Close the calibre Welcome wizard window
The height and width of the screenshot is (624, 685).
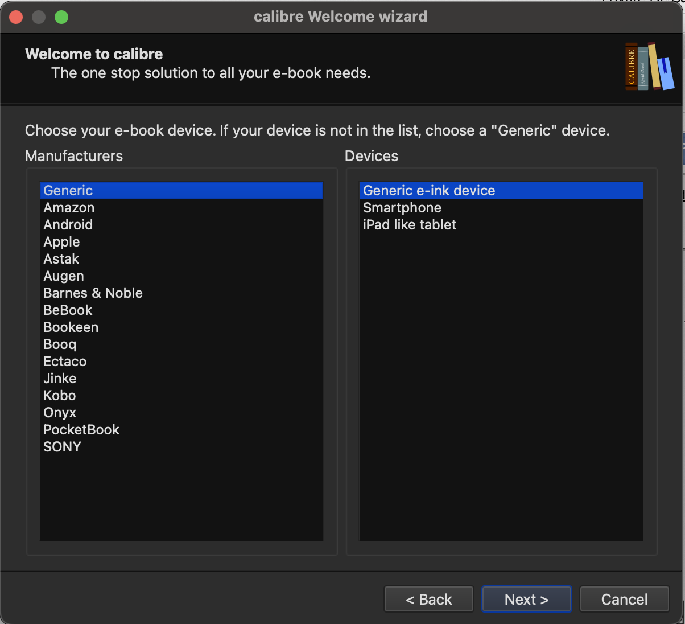(x=16, y=17)
